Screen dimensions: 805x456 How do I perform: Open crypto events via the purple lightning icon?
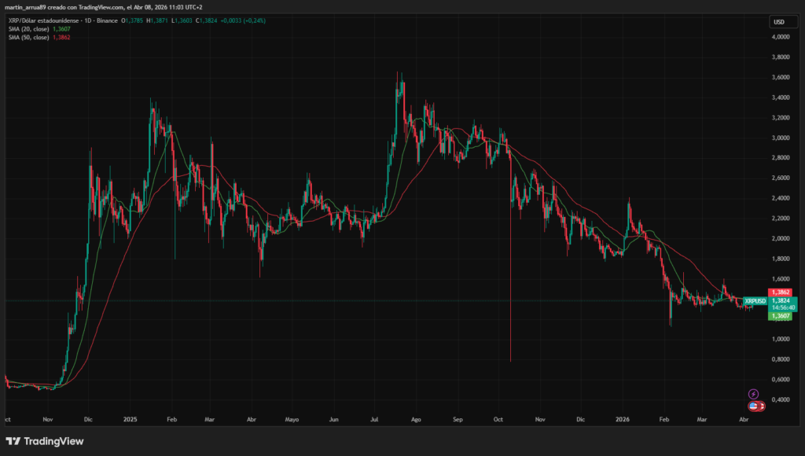point(753,394)
